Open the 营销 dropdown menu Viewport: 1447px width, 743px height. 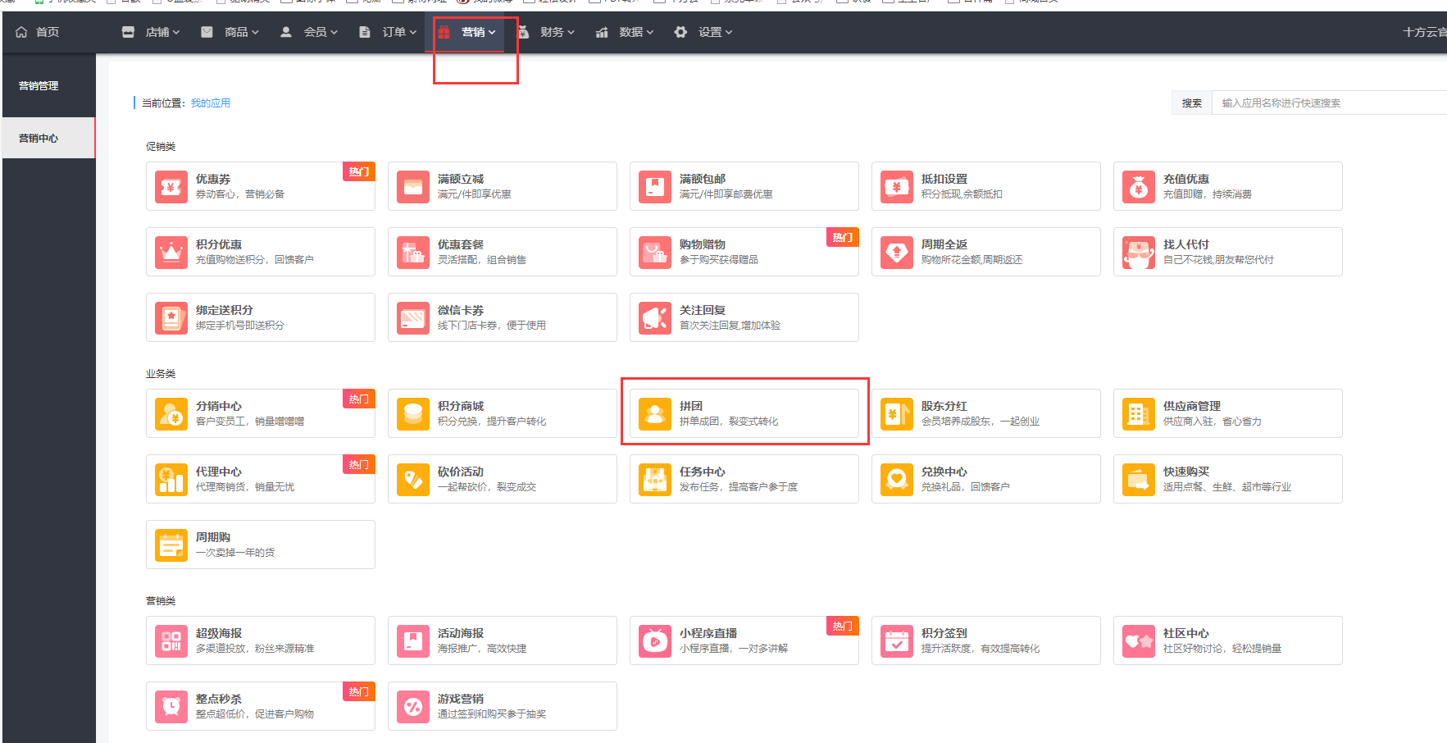click(x=467, y=32)
